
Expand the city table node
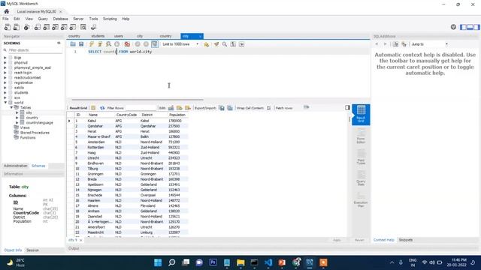click(x=17, y=112)
